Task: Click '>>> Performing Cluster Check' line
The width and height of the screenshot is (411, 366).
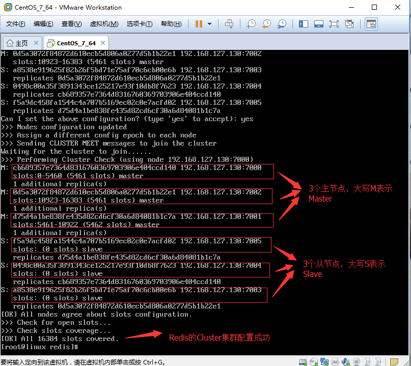Action: tap(127, 159)
